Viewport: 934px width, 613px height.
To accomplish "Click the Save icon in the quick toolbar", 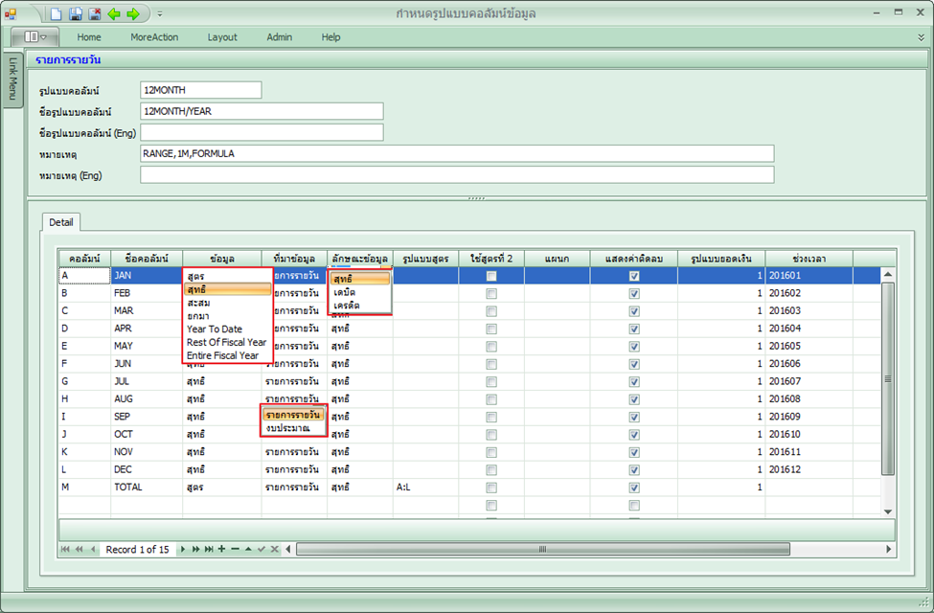I will point(76,13).
